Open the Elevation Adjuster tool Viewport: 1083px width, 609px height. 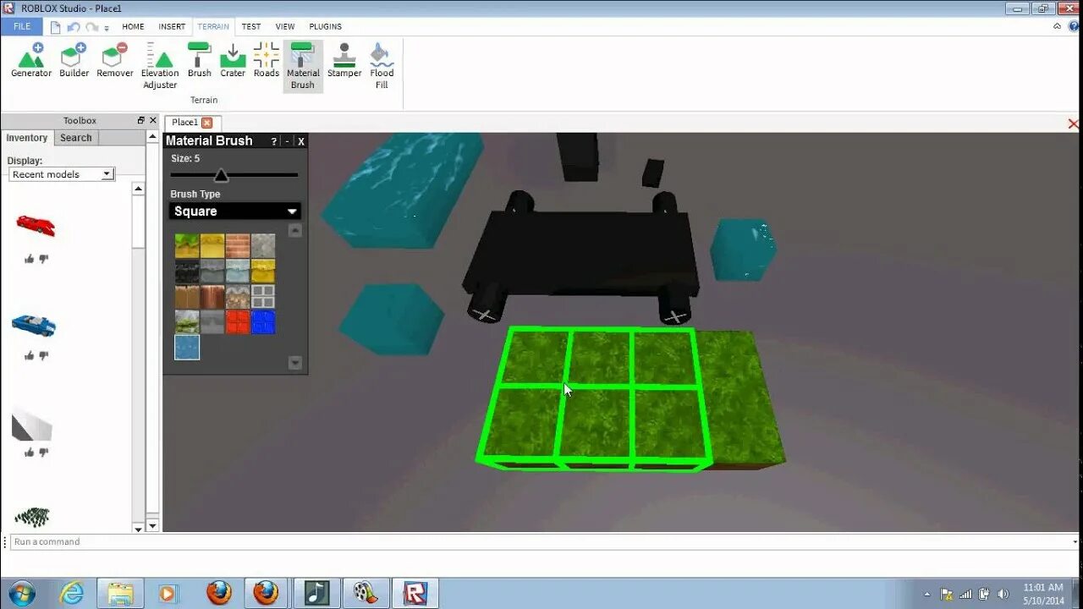point(160,66)
